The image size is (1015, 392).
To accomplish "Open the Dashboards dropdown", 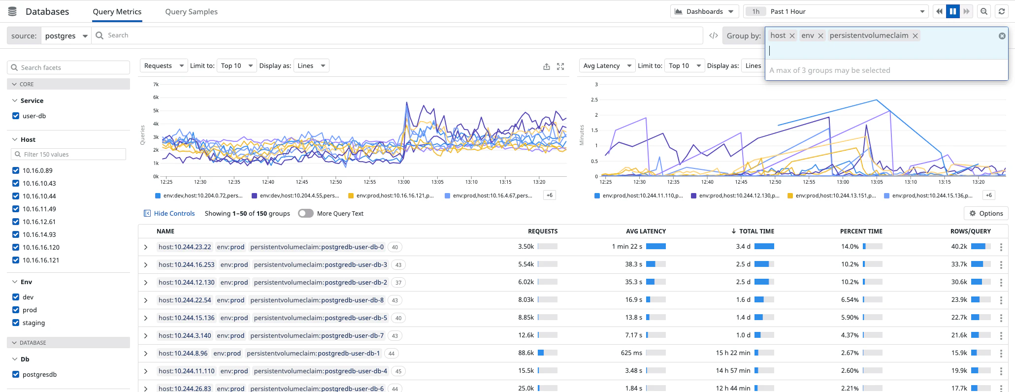I will [704, 11].
